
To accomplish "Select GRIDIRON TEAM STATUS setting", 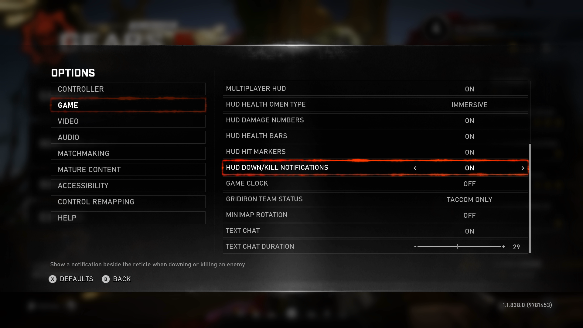I will coord(376,200).
